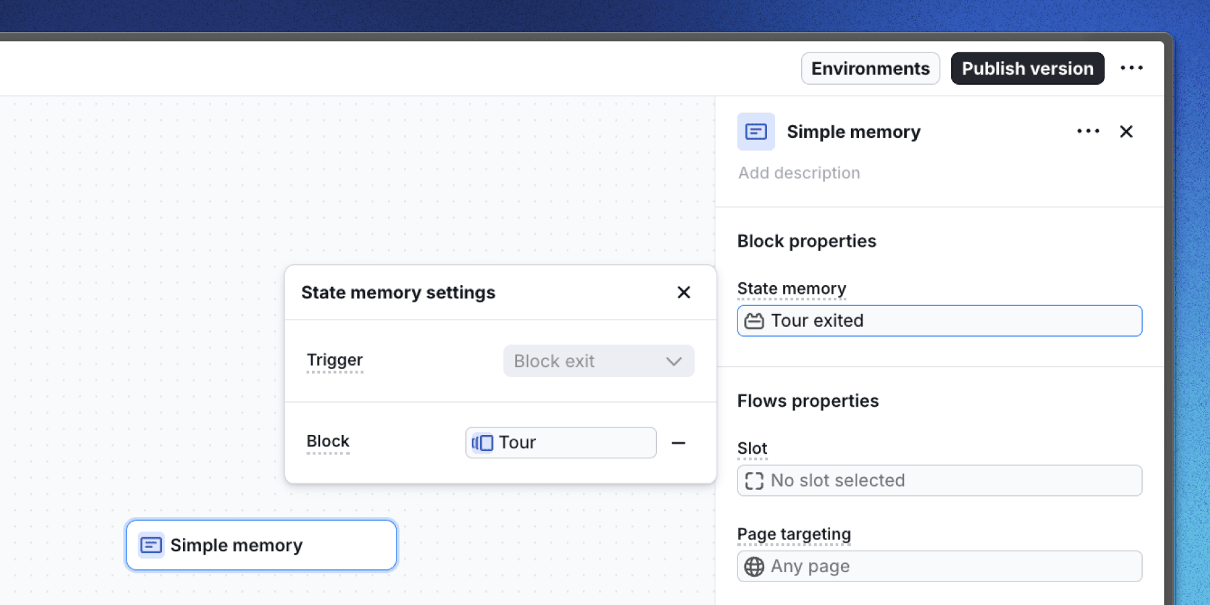The width and height of the screenshot is (1210, 605).
Task: Open the overflow menu beside Publish version
Action: tap(1132, 68)
